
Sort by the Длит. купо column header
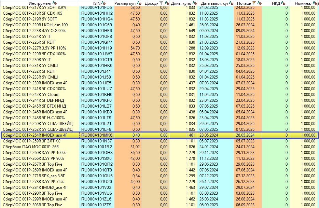click(181, 3)
